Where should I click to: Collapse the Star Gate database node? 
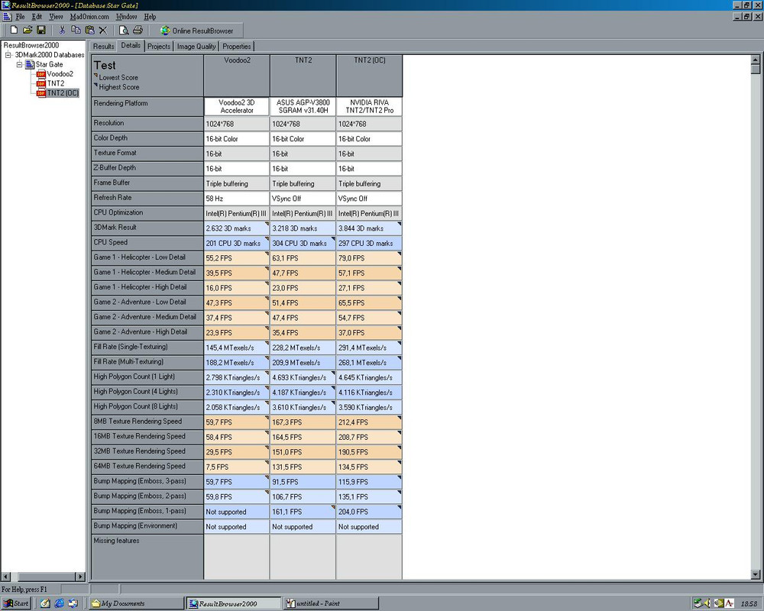(x=20, y=64)
